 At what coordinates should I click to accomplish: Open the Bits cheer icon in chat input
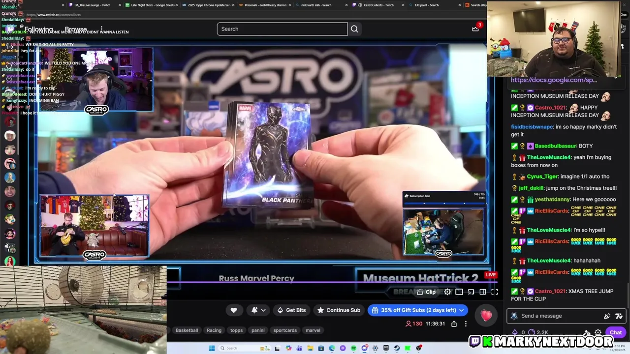[x=607, y=316]
